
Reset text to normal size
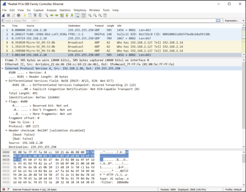(100, 15)
